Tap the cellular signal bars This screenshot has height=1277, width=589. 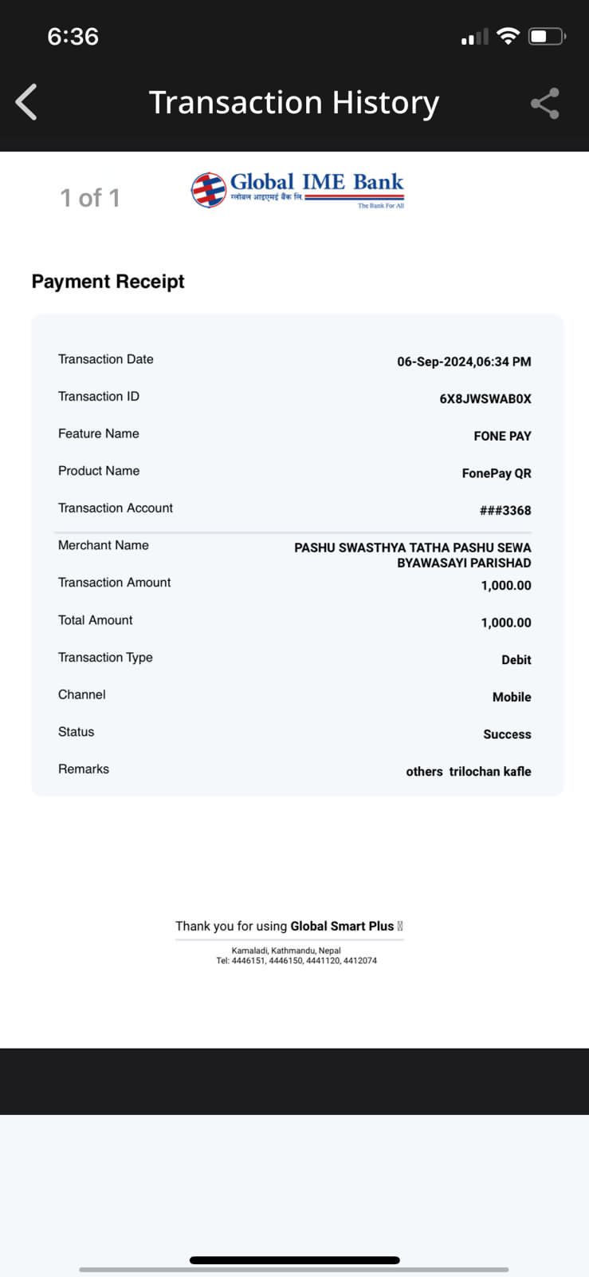475,37
